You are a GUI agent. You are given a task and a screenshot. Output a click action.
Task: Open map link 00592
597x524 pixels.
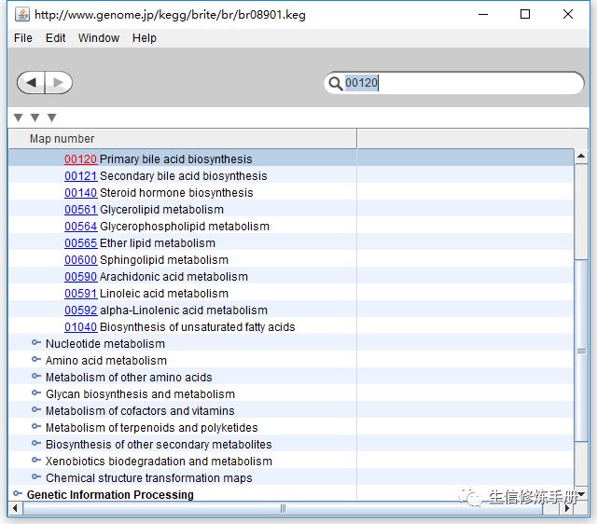click(81, 310)
